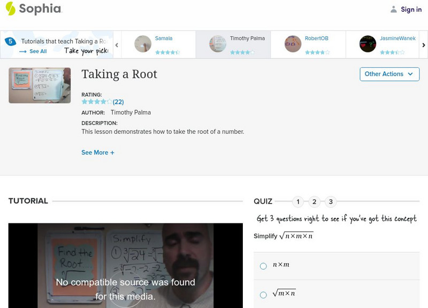Screen dimensions: 428x308
Task: Select the n×m quiz answer
Action: (x=263, y=266)
